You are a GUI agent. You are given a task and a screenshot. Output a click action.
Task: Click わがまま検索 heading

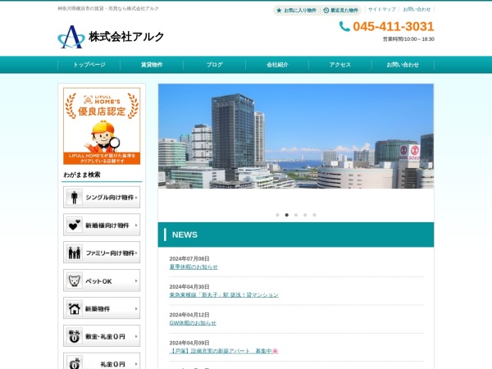(x=82, y=175)
